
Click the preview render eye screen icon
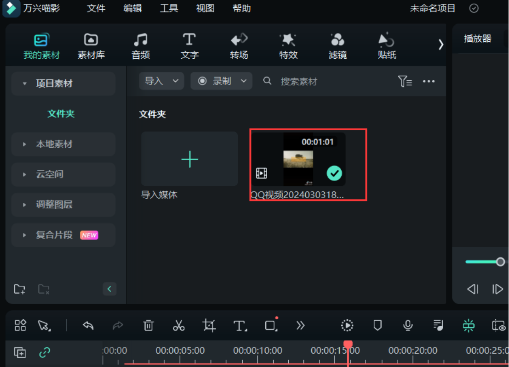click(498, 325)
